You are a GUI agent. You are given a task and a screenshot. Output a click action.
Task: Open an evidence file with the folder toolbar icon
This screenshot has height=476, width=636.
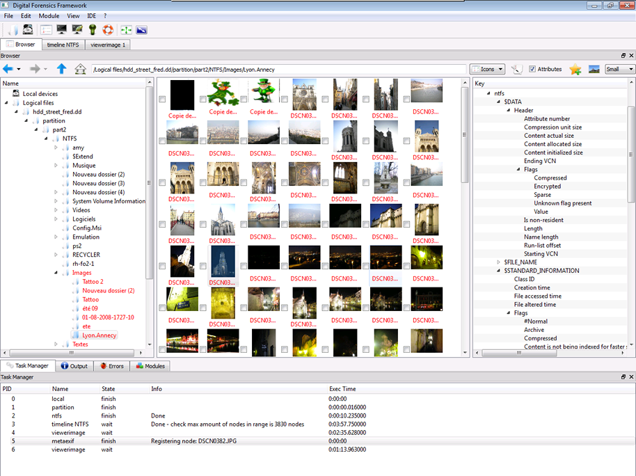point(13,29)
